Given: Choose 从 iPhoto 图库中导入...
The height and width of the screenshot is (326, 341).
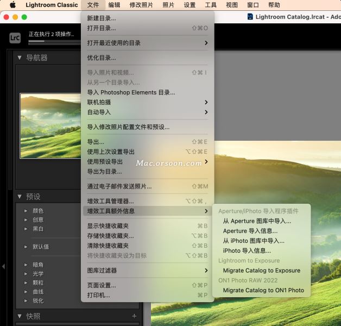Looking at the screenshot, I should (x=261, y=241).
